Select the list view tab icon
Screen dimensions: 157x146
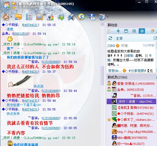click(x=134, y=31)
